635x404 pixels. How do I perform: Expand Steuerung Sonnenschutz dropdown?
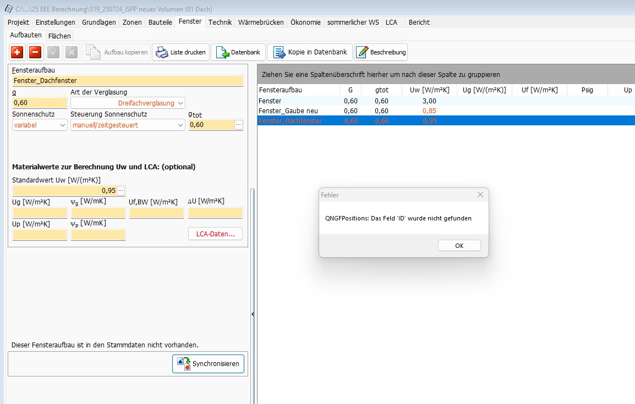pos(180,125)
